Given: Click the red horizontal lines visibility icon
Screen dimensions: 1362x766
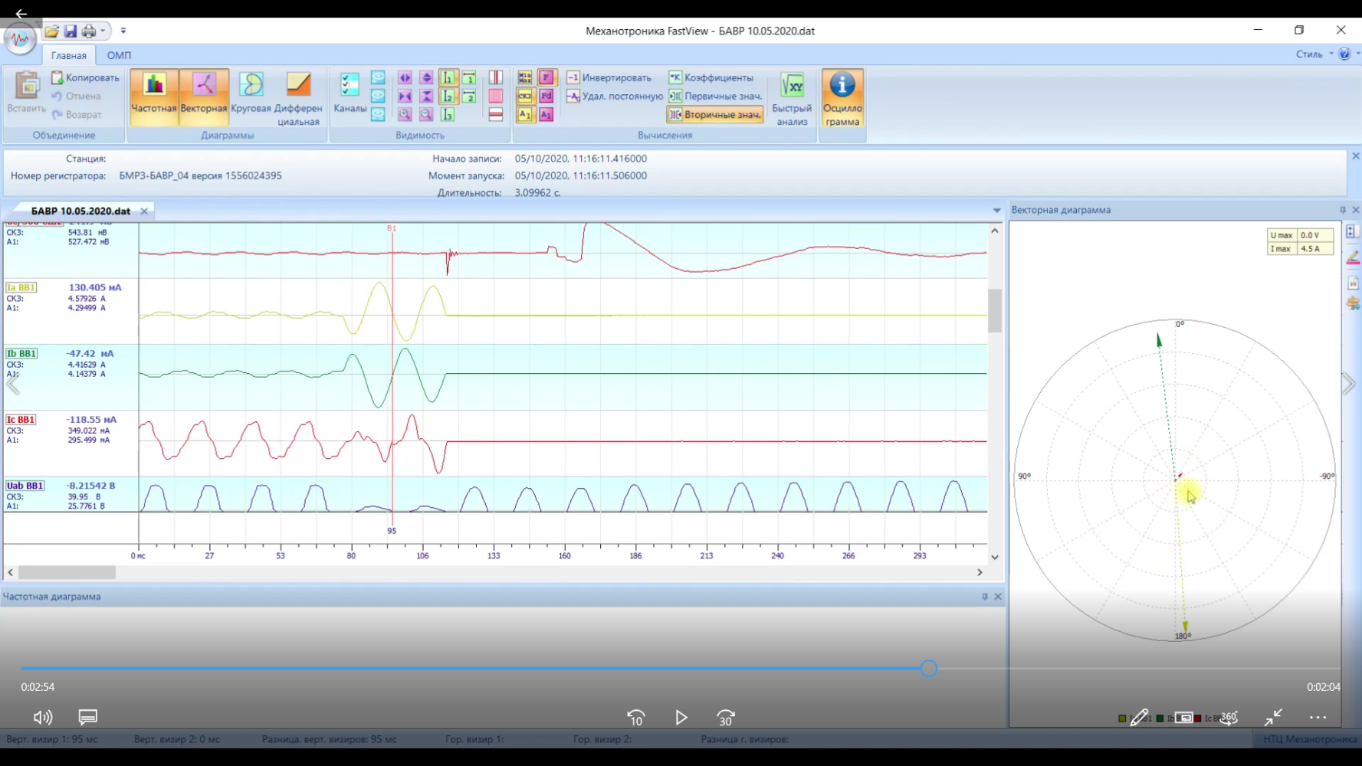Looking at the screenshot, I should tap(496, 114).
